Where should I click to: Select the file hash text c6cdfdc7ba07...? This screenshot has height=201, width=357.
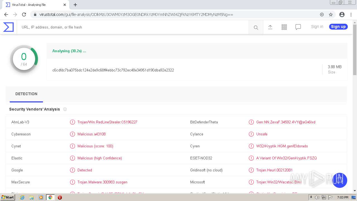coord(113,70)
